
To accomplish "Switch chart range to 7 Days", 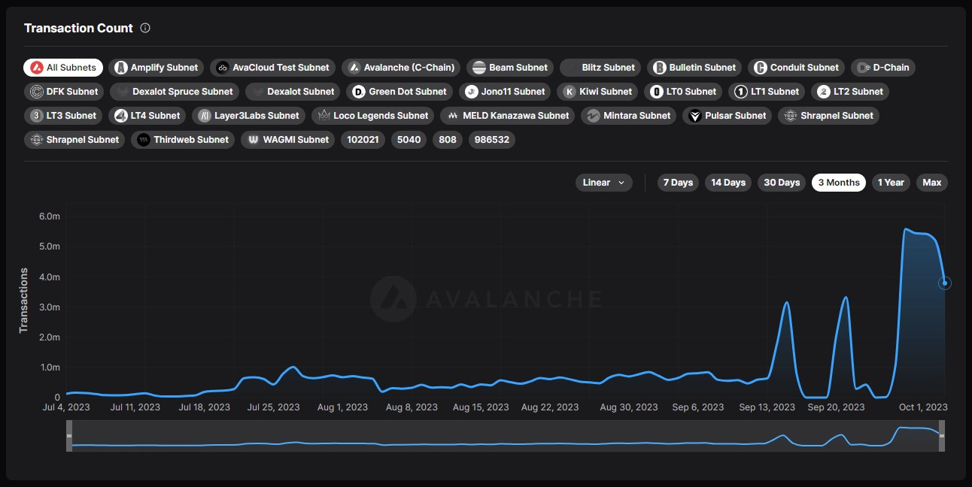I will 678,183.
